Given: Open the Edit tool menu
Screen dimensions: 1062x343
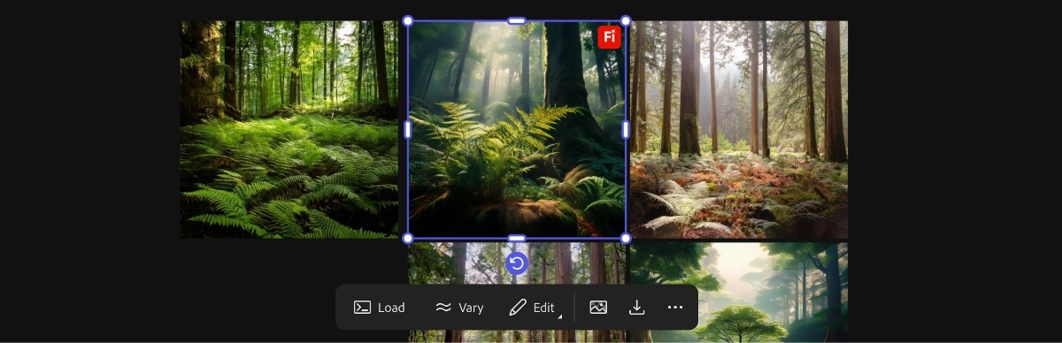Looking at the screenshot, I should (x=535, y=308).
